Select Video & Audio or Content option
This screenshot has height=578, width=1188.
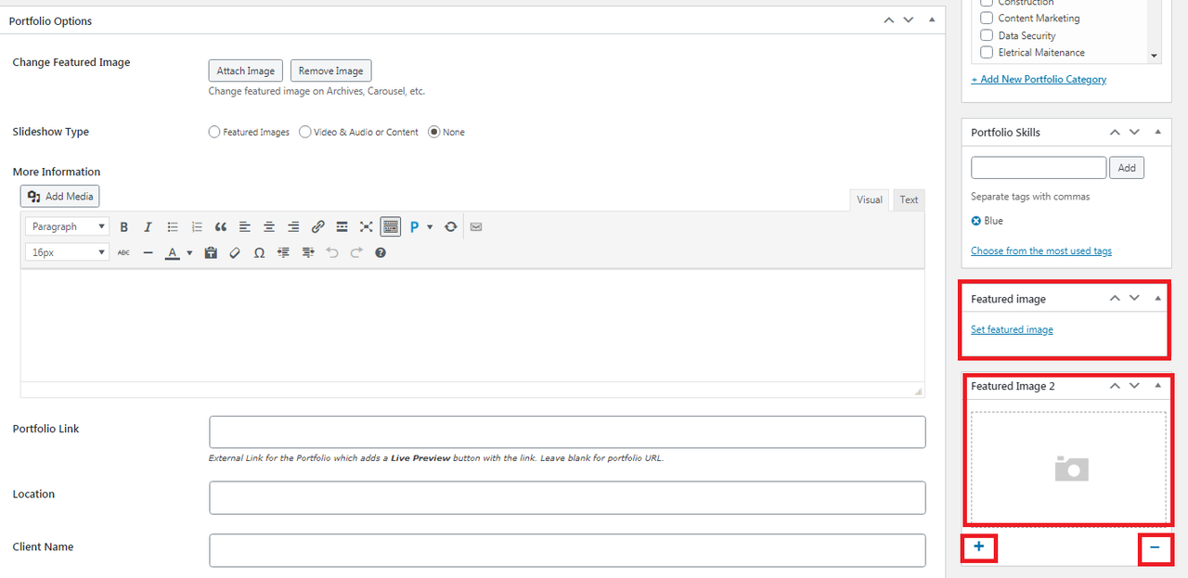[305, 132]
